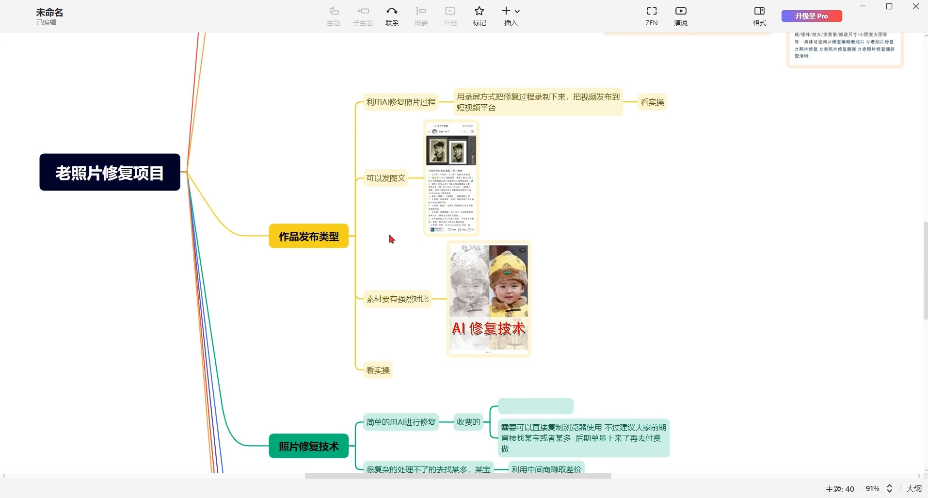
Task: Open the 格式 (Format) panel
Action: 758,16
